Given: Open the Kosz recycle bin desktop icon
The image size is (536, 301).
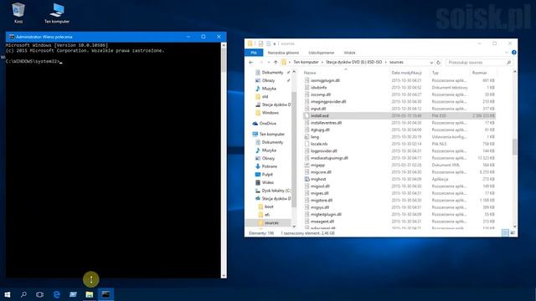Looking at the screenshot, I should 18,13.
